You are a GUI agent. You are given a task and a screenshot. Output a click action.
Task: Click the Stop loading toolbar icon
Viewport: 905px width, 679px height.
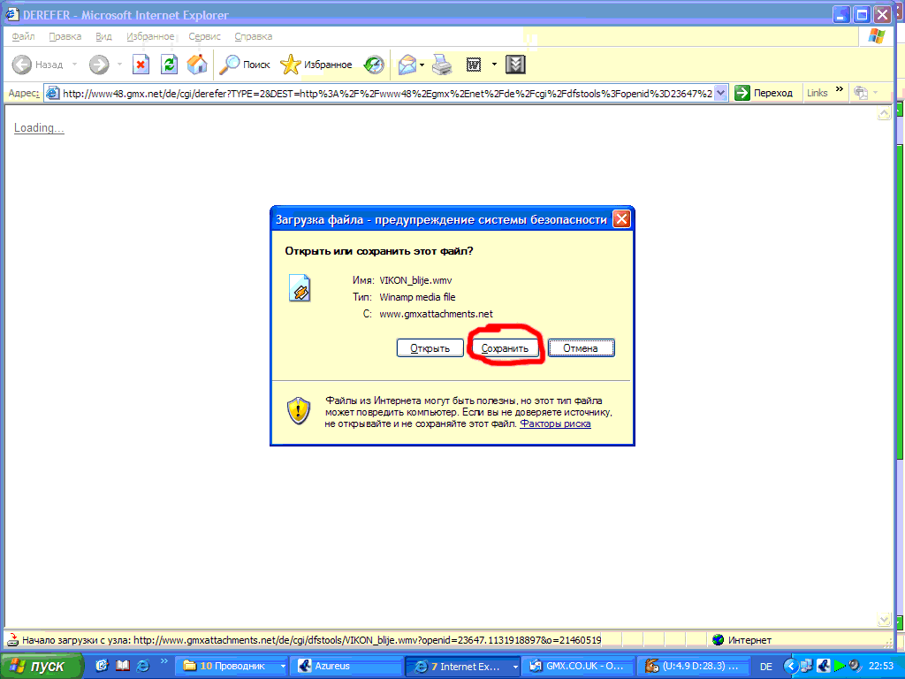(141, 65)
